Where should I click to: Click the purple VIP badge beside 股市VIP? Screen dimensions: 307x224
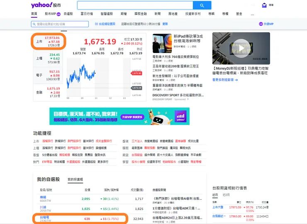58,14
